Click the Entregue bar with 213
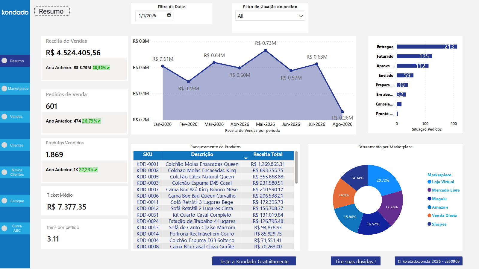Viewport: 479px width, 269px height. click(427, 47)
